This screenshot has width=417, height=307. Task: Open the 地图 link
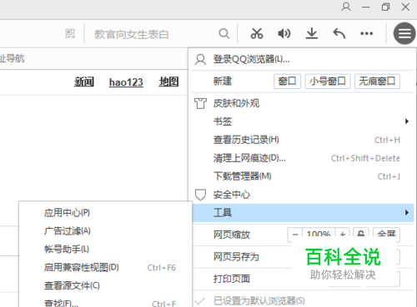pos(168,82)
